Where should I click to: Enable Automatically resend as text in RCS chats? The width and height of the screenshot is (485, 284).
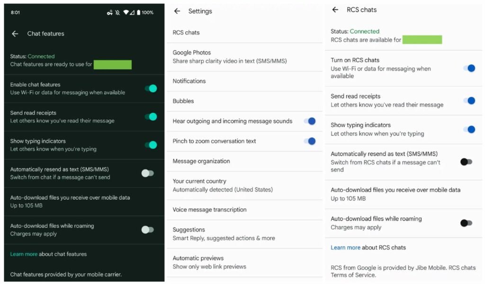[x=467, y=161]
